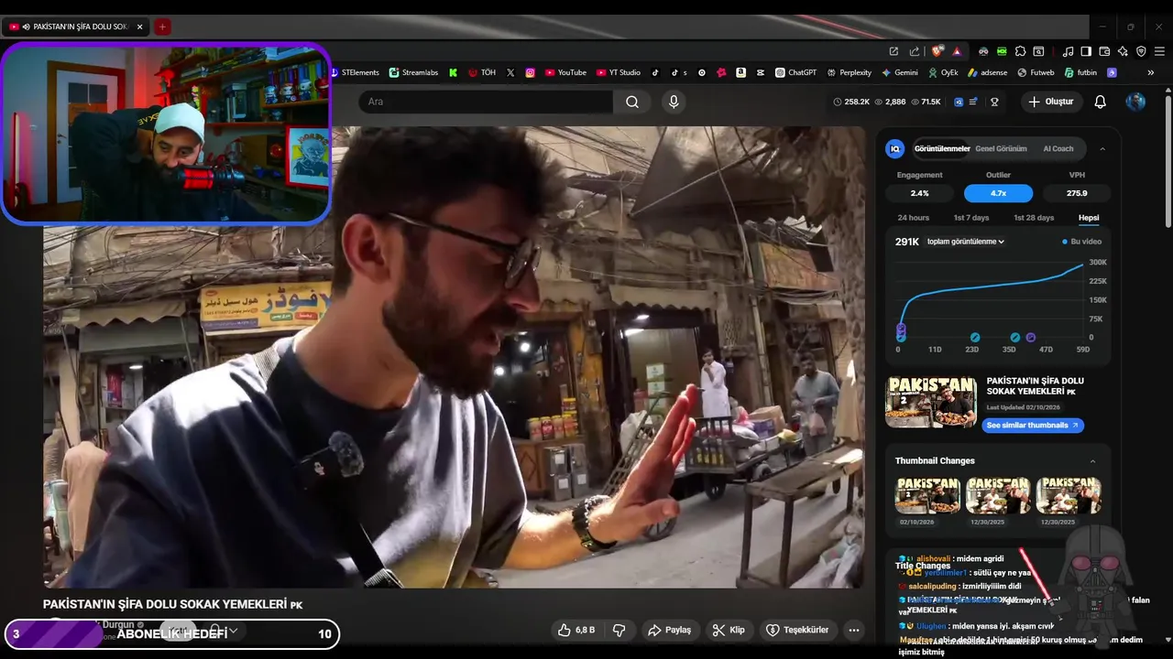
Task: Open the music note playlist icon
Action: (x=1068, y=51)
